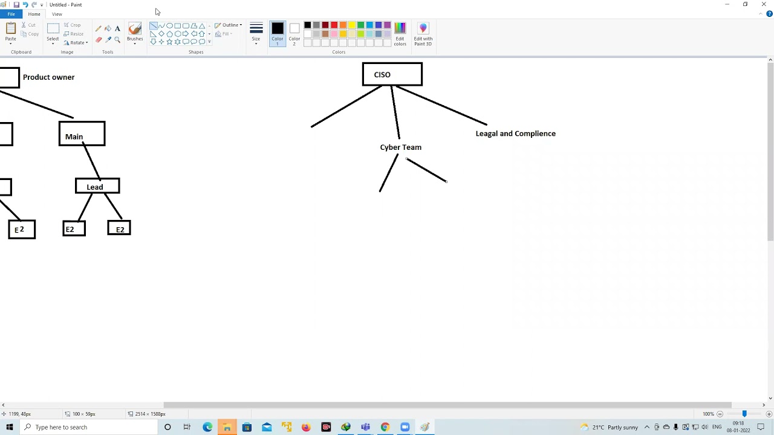Select the Color picker eyedropper tool

108,40
